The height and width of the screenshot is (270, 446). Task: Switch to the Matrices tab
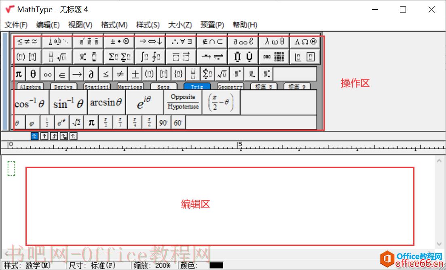pos(130,86)
